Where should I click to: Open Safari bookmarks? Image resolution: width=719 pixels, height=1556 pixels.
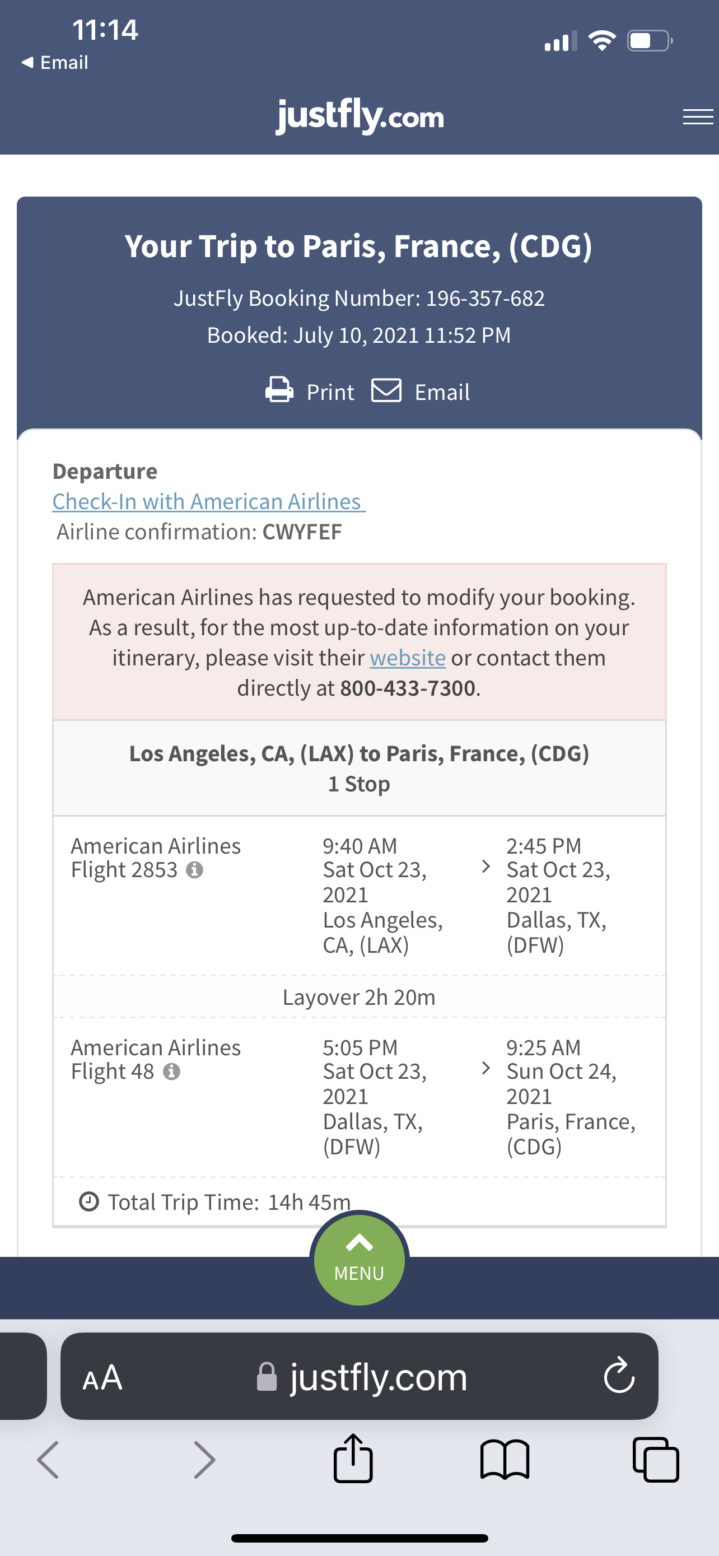coord(505,1459)
